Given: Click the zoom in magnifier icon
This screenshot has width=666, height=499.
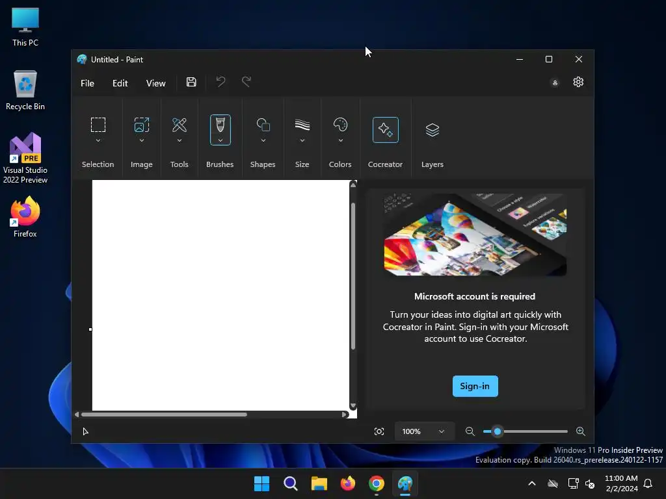Looking at the screenshot, I should click(581, 431).
